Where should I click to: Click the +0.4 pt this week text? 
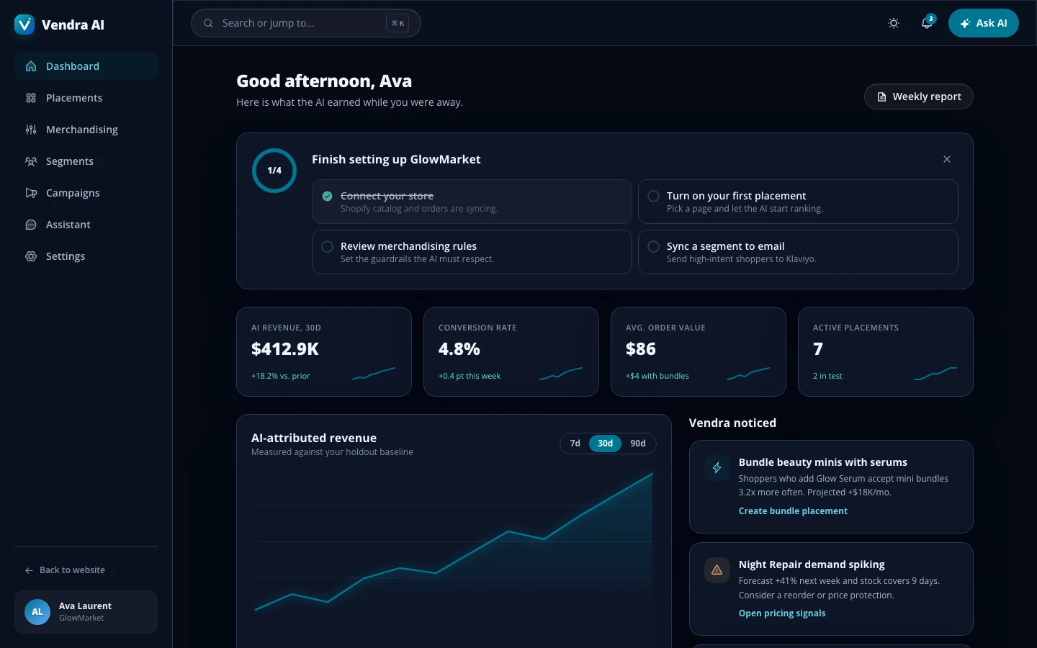[x=470, y=376]
